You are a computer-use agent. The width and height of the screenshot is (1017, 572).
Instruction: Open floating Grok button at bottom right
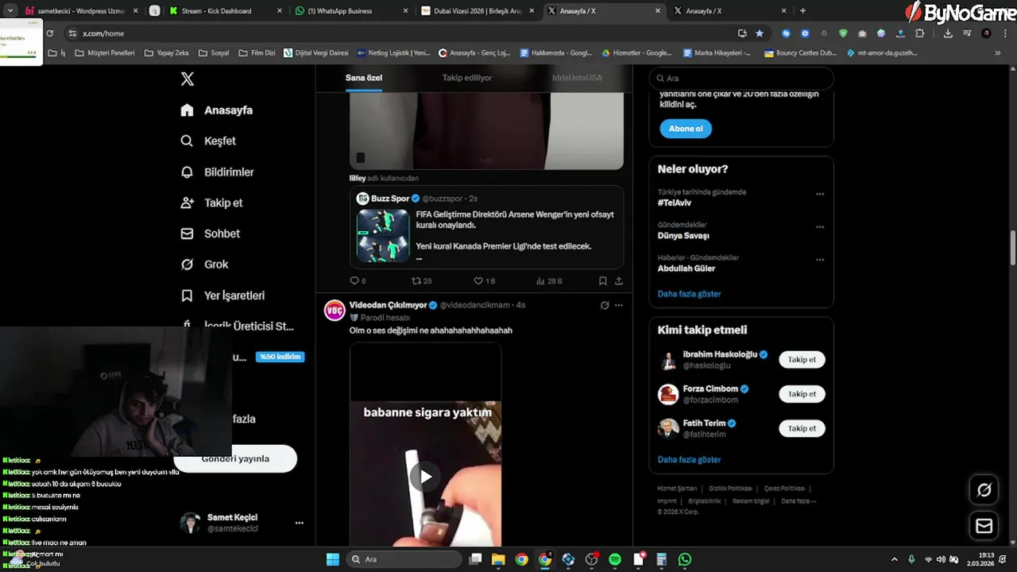coord(984,490)
